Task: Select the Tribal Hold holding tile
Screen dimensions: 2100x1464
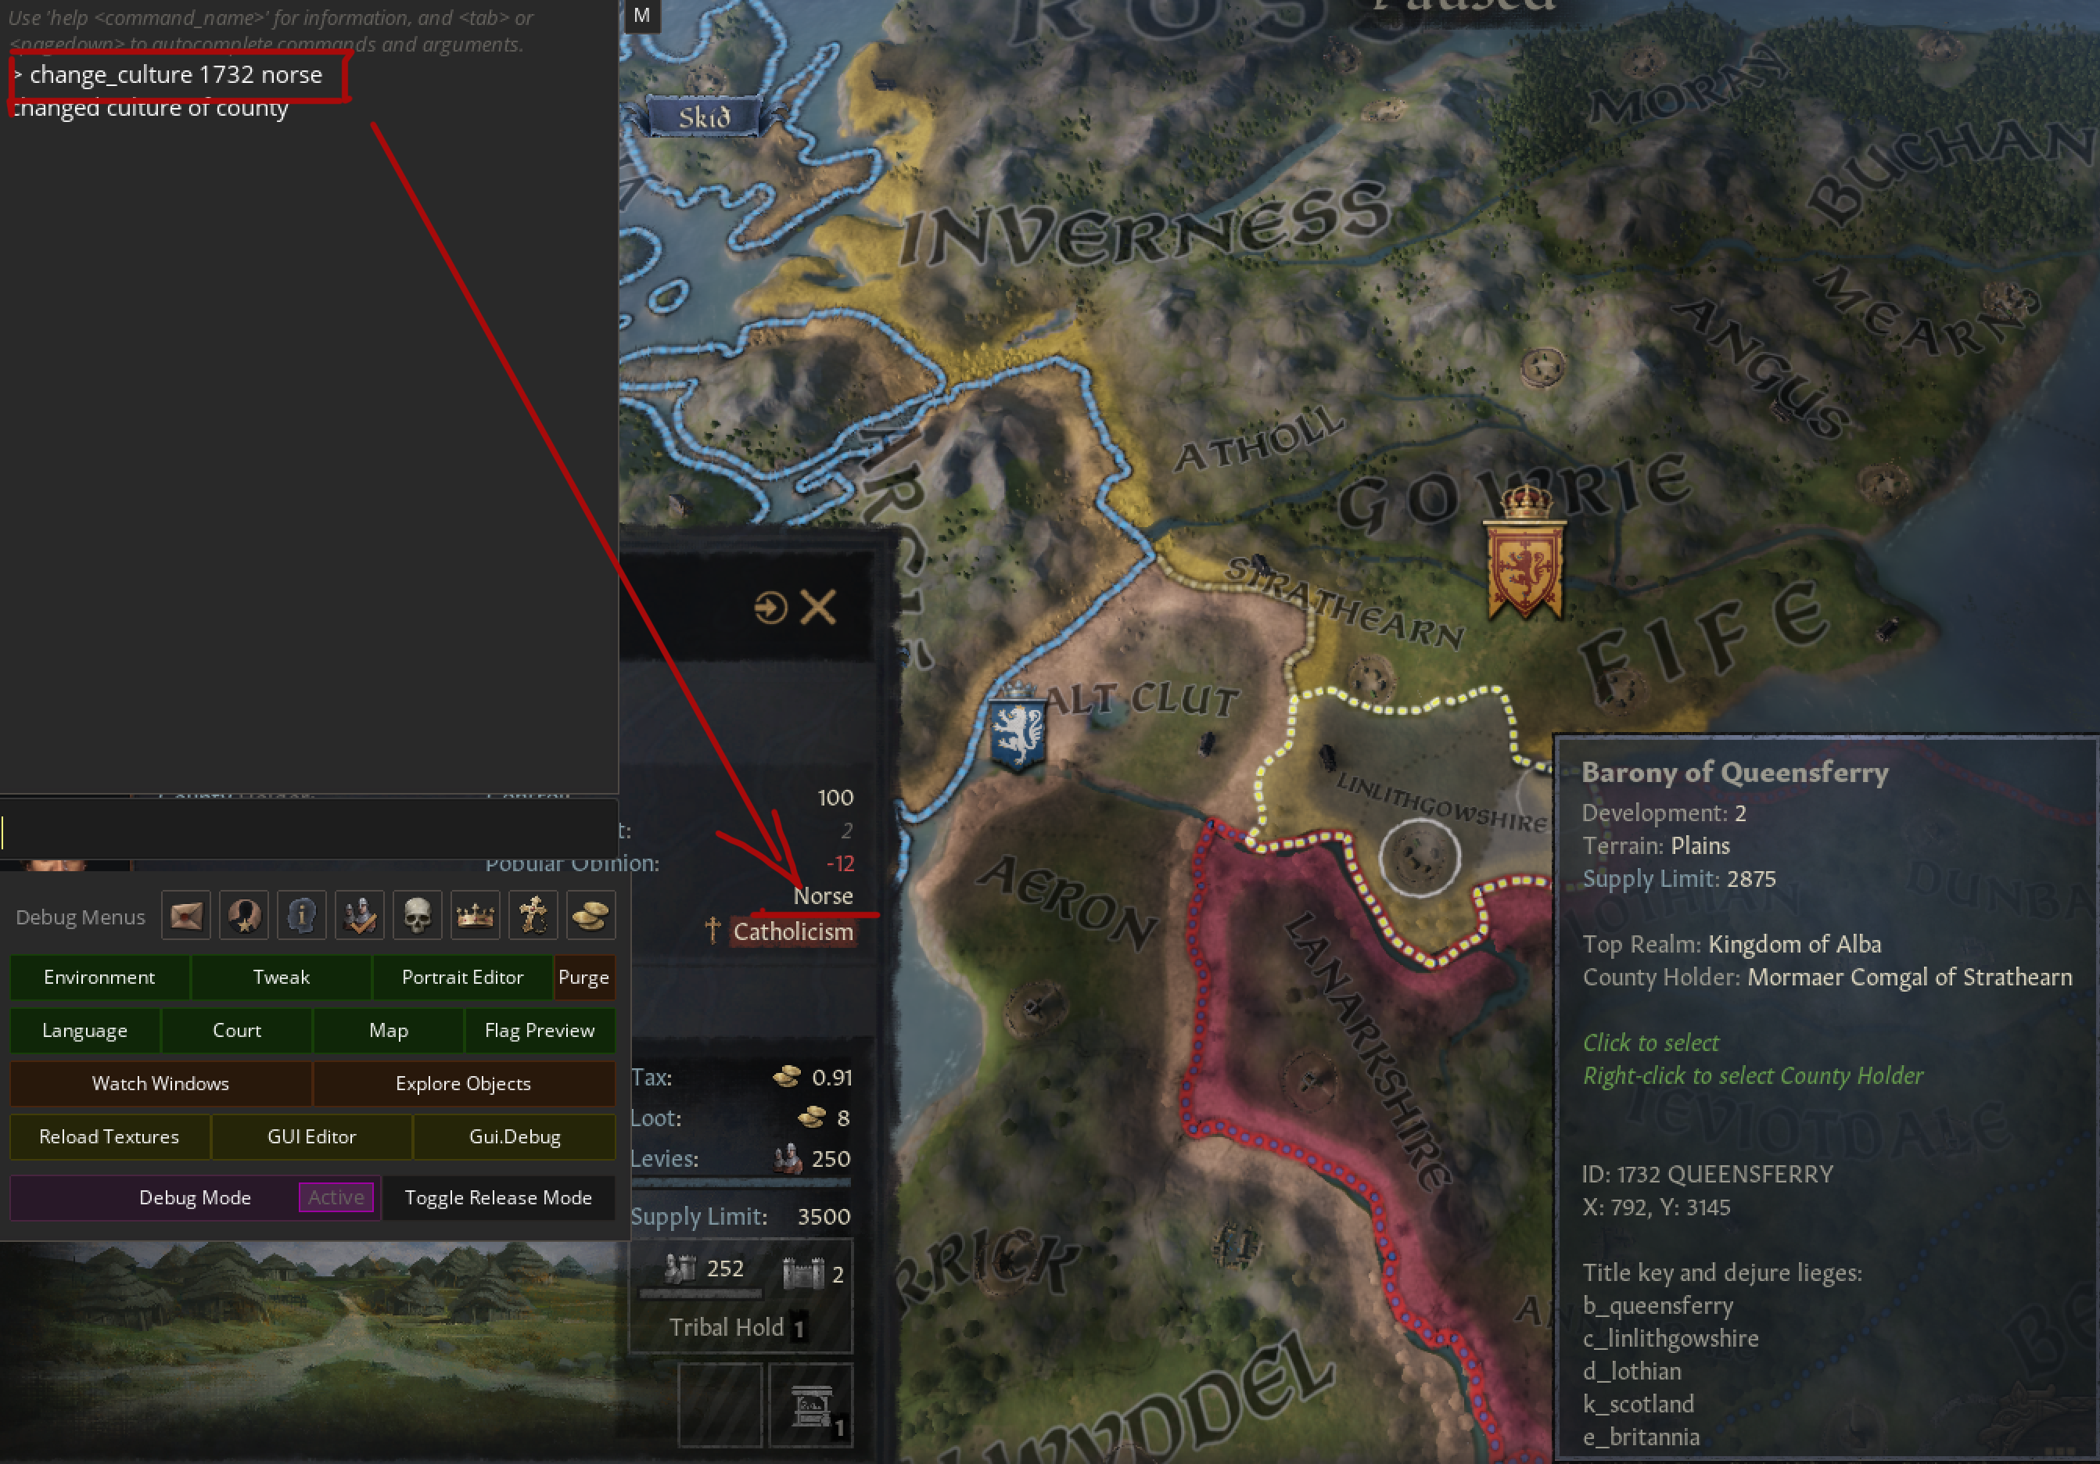Action: [741, 1297]
